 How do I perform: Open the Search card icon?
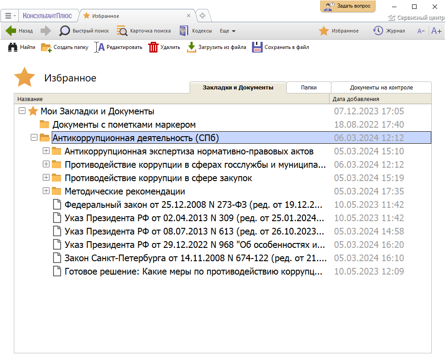[x=122, y=31]
